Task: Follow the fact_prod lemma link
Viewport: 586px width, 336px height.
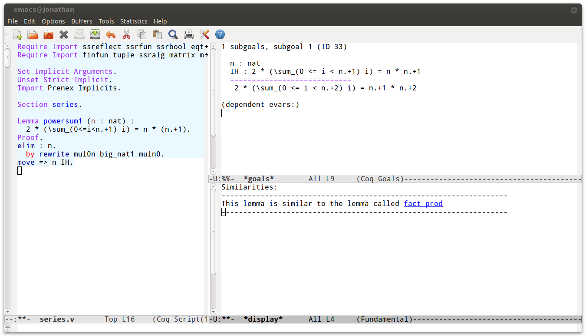Action: point(423,203)
